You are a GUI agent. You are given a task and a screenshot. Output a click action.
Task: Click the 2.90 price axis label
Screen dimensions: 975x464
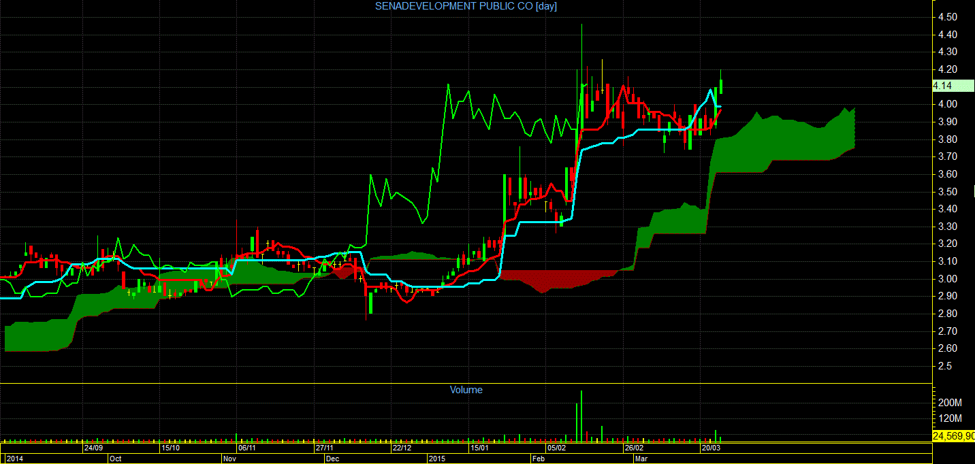948,296
